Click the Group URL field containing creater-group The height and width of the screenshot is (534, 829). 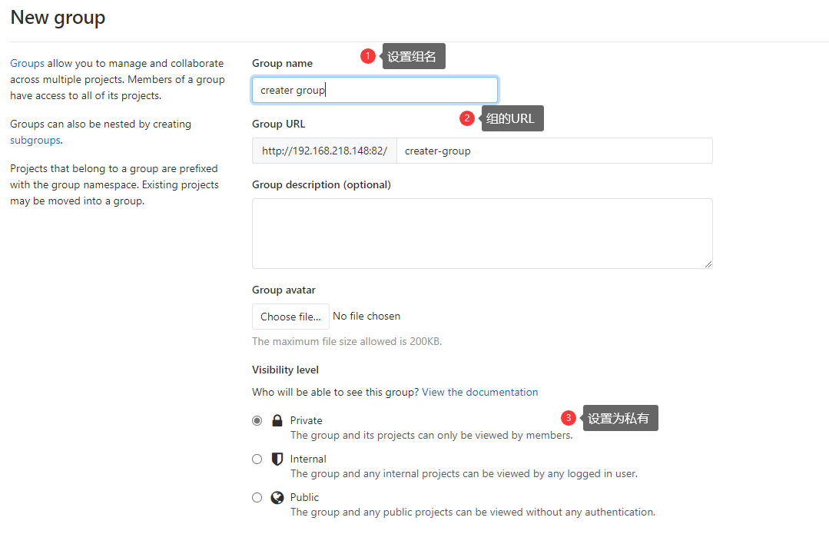click(554, 151)
